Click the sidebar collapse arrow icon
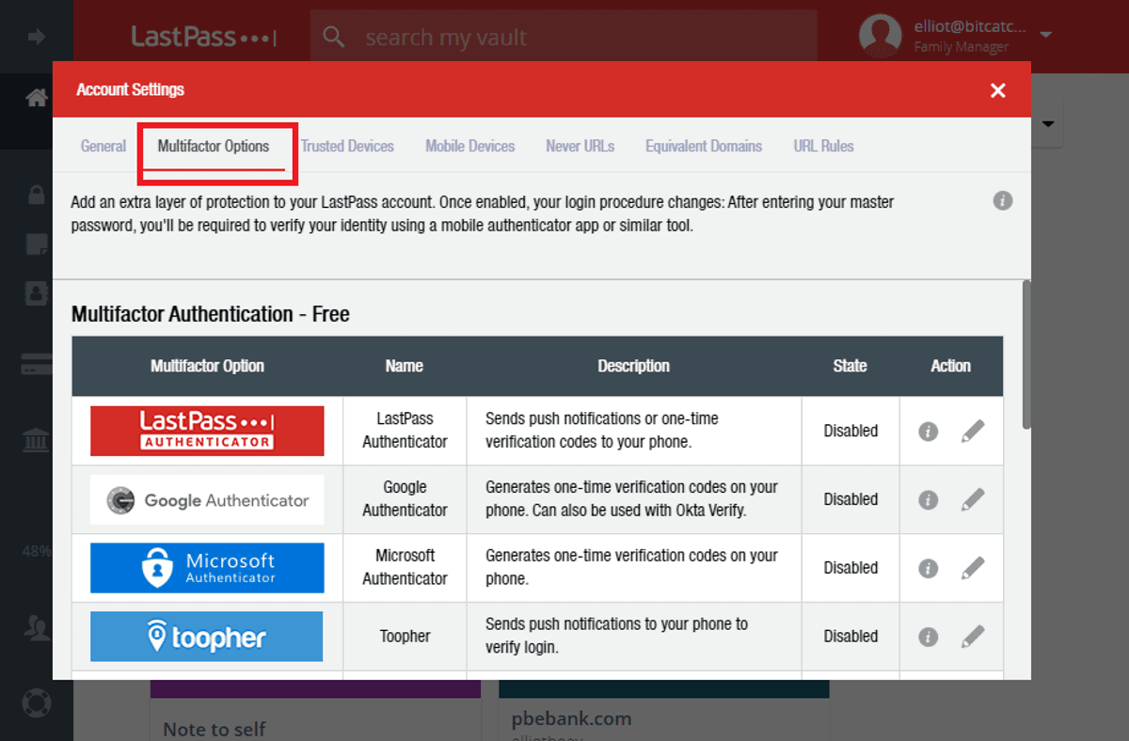This screenshot has height=741, width=1129. pos(37,37)
